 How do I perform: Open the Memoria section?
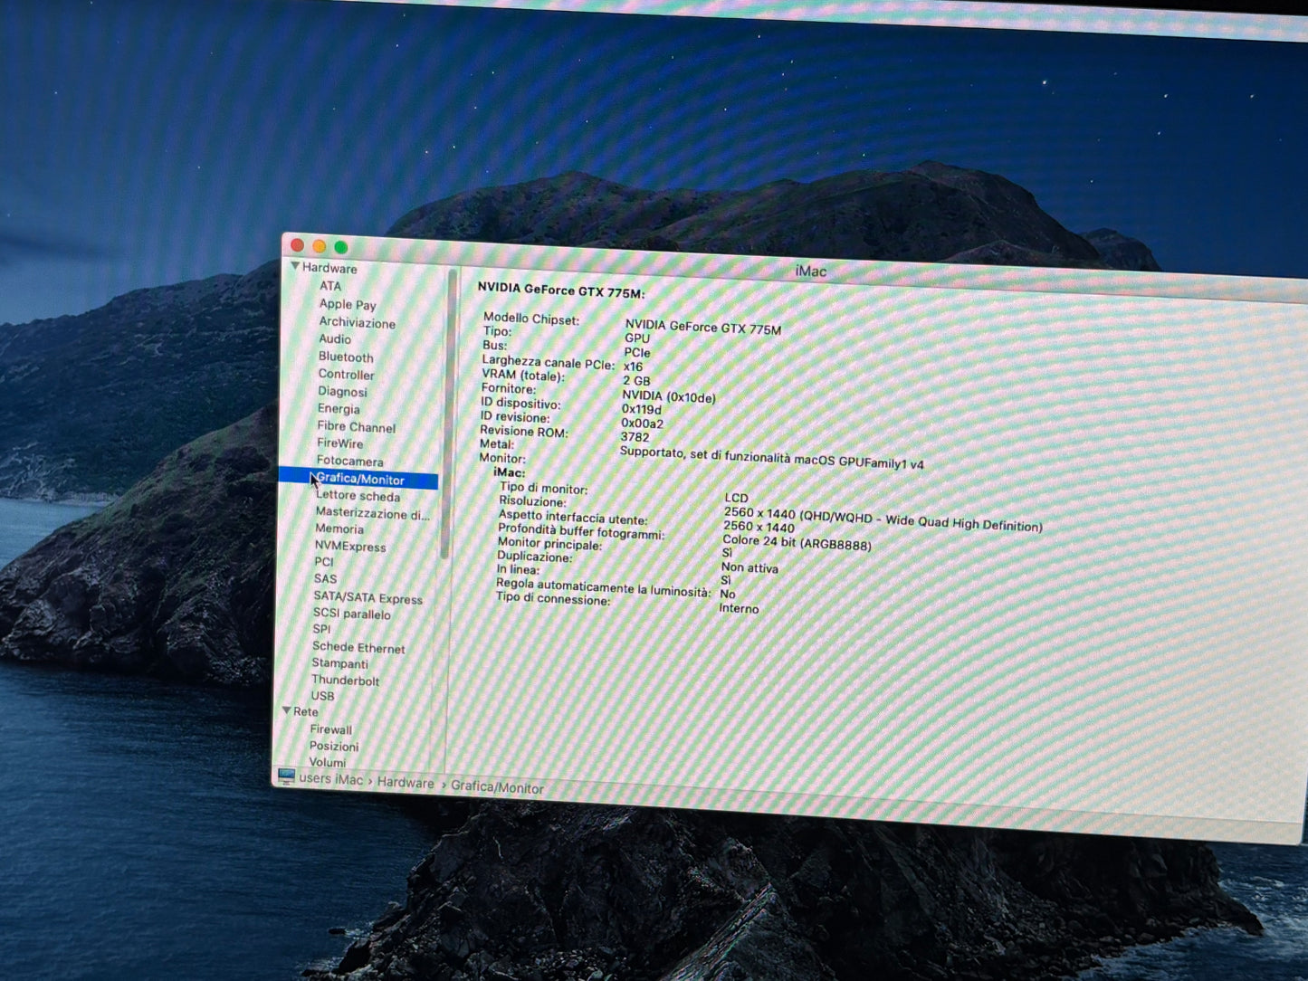point(339,529)
